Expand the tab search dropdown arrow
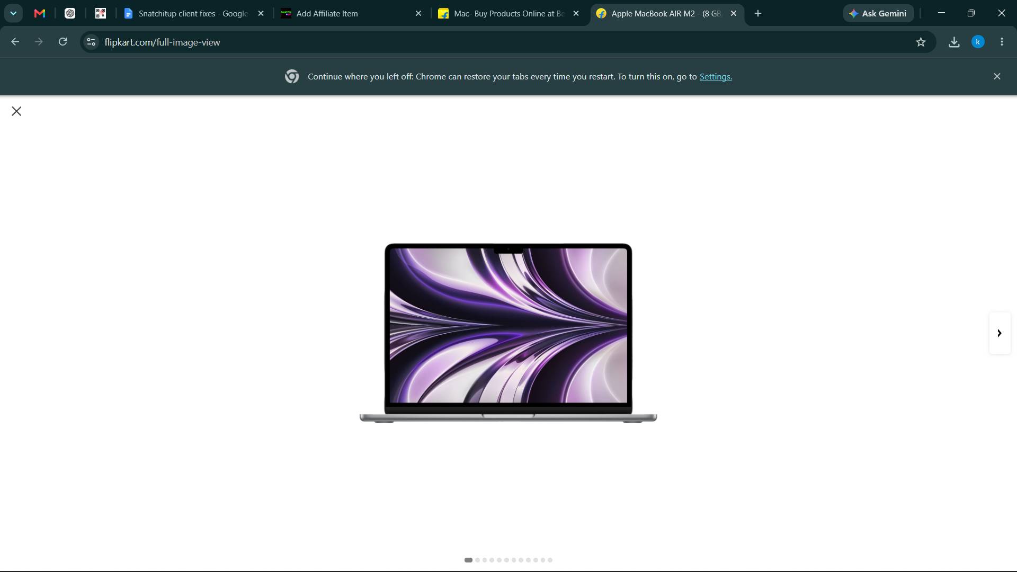The width and height of the screenshot is (1017, 572). coord(13,13)
